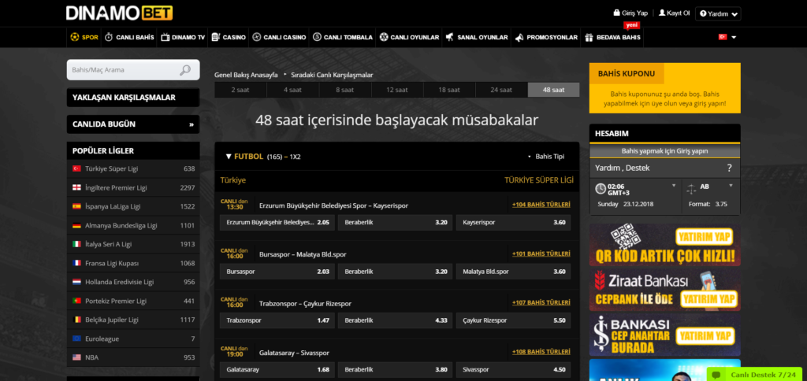Click the Kayıt Ol link
This screenshot has height=381, width=807.
click(674, 13)
